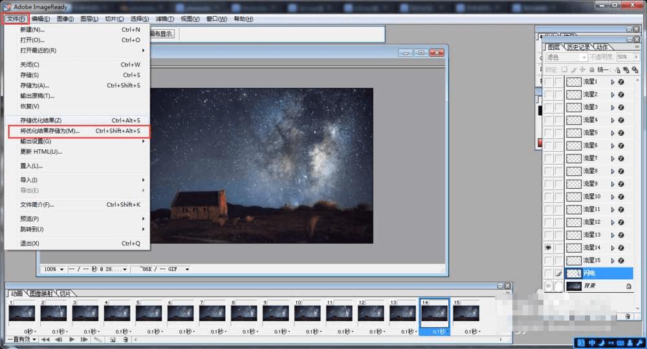The height and width of the screenshot is (349, 647).
Task: Click the lock position move icon
Action: 582,70
